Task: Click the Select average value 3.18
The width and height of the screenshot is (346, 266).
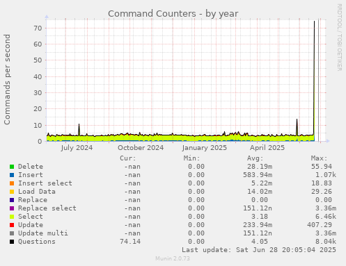Action: coord(260,217)
